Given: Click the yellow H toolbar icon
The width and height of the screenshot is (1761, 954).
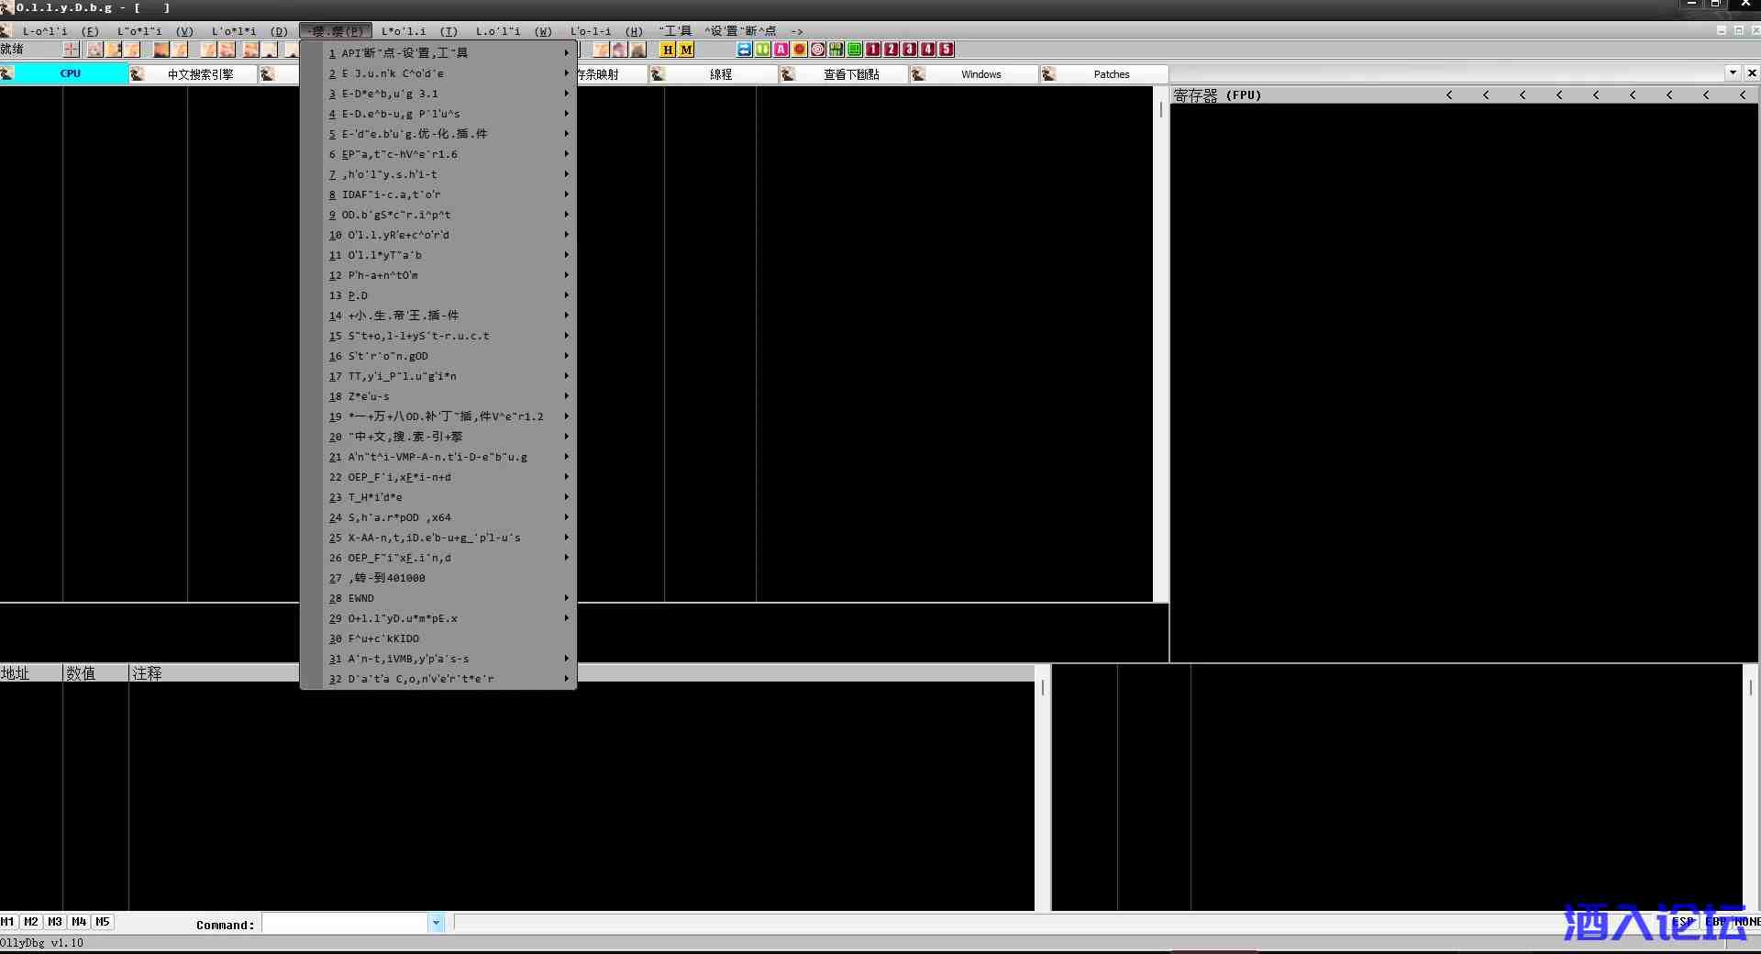Looking at the screenshot, I should (x=668, y=50).
